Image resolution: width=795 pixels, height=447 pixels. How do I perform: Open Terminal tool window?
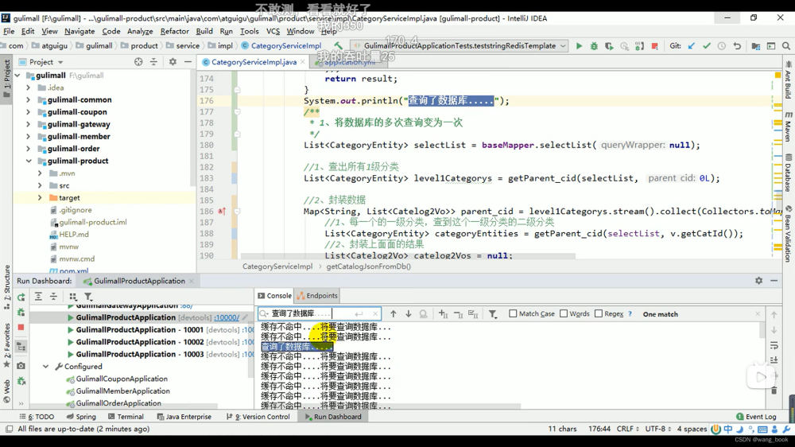coord(126,417)
